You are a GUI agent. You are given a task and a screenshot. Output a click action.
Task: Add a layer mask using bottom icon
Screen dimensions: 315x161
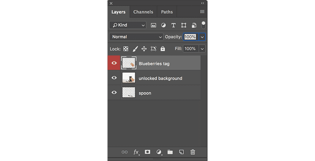pos(148,152)
